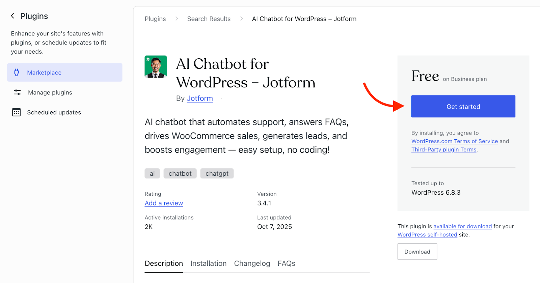This screenshot has width=540, height=283.
Task: Select the ai tag
Action: coord(152,173)
